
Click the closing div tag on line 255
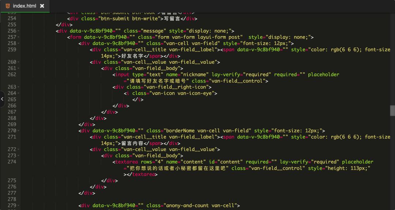click(x=64, y=24)
